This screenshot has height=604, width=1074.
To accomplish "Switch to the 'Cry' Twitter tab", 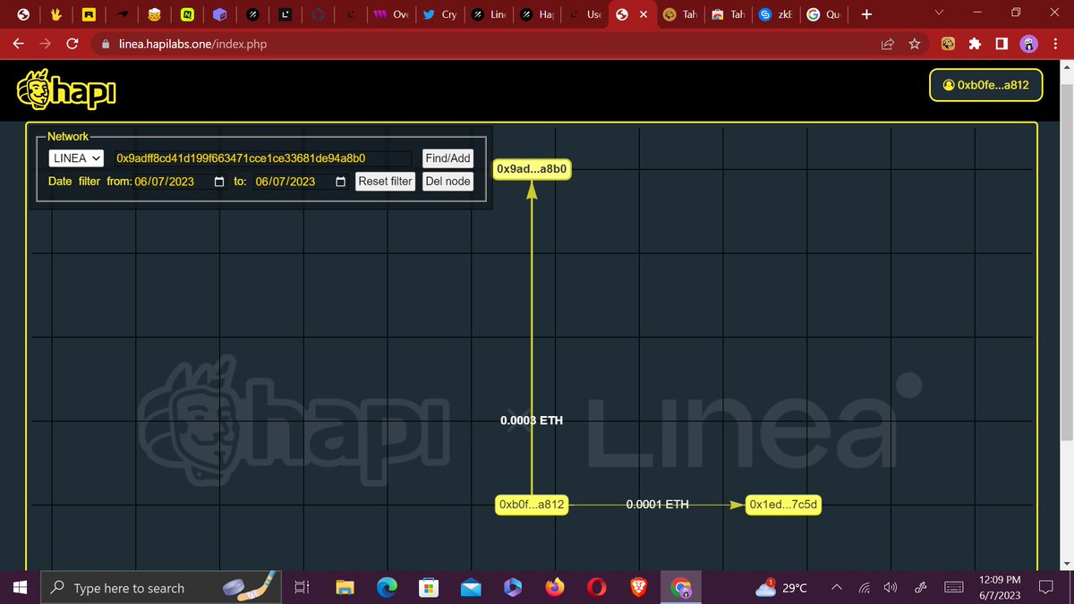I will (x=440, y=14).
